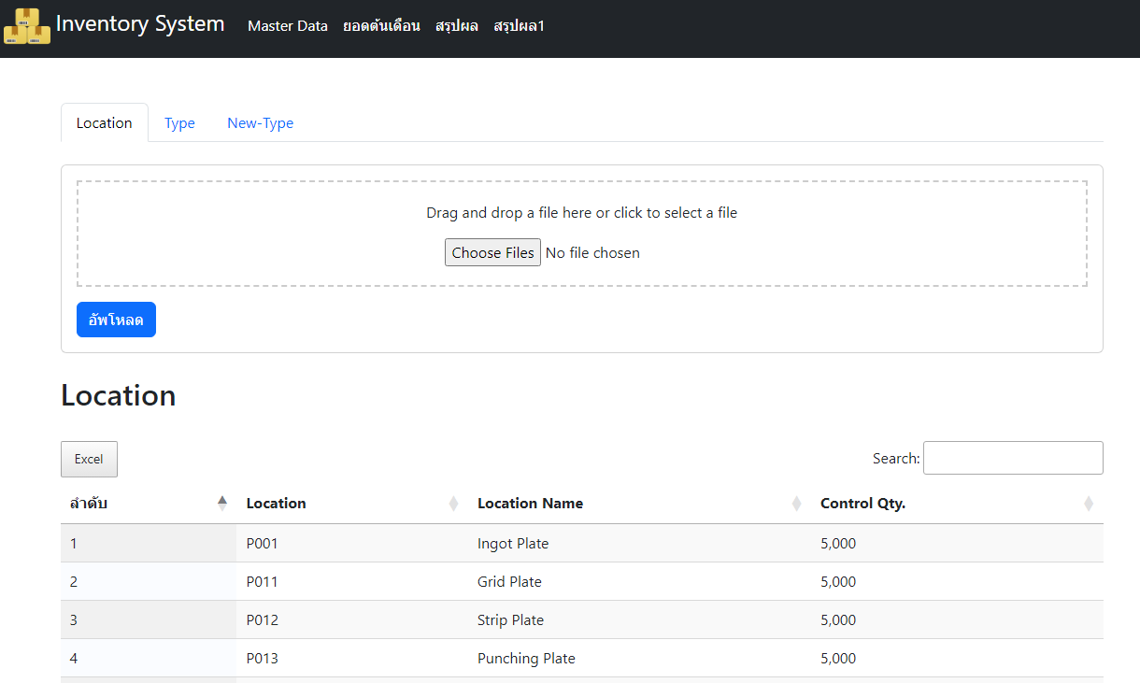Click the 5,000 quantity for Punching Plate
This screenshot has height=683, width=1140.
(838, 659)
